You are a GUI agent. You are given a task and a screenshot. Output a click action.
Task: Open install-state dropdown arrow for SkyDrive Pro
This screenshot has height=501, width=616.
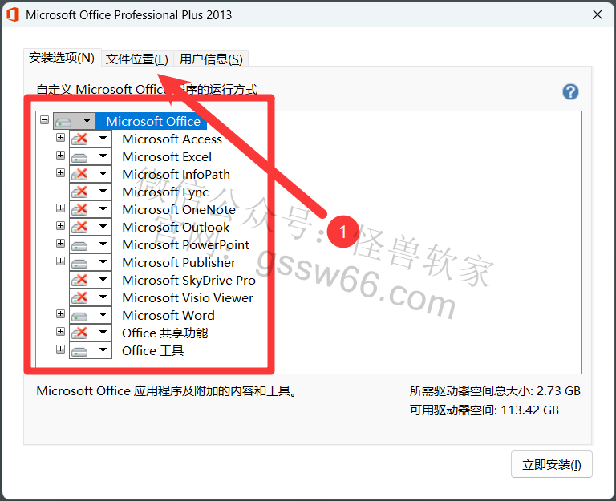click(x=103, y=280)
